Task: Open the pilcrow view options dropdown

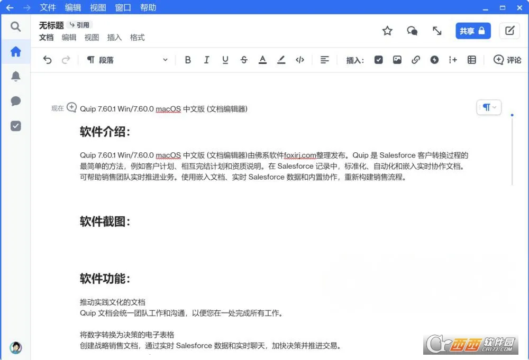Action: coord(488,107)
